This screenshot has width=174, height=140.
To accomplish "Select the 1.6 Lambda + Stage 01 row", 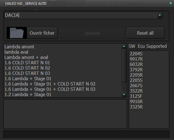I will point(28,79).
